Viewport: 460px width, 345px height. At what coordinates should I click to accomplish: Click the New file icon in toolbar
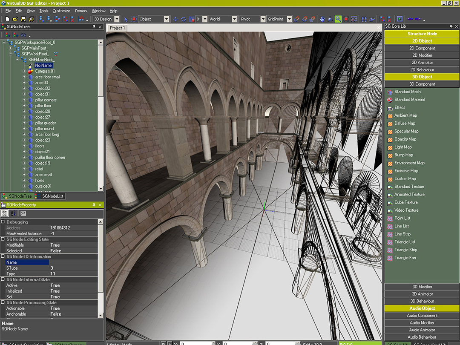click(x=7, y=19)
